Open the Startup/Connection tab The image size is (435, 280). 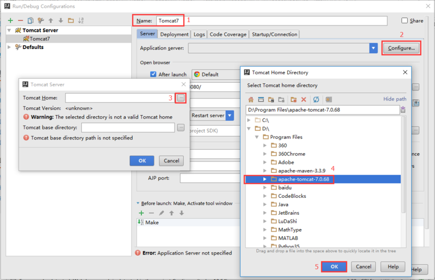pos(274,34)
